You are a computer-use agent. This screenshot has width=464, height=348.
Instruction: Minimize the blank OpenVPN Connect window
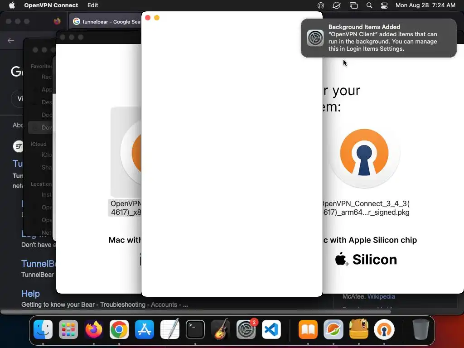pyautogui.click(x=157, y=18)
